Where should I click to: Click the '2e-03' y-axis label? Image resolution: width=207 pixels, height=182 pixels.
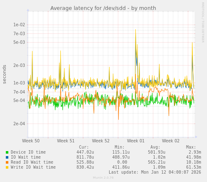click(x=19, y=65)
